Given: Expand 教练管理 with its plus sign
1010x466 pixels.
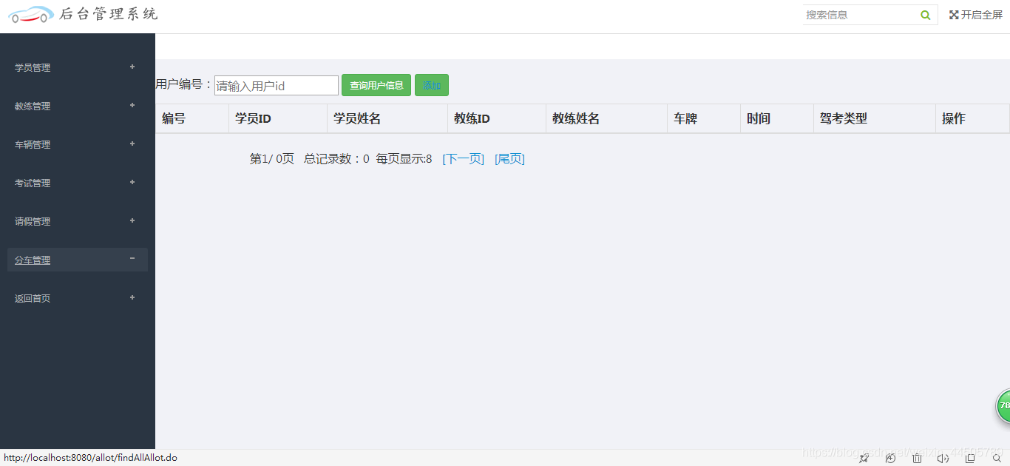Looking at the screenshot, I should click(x=132, y=105).
